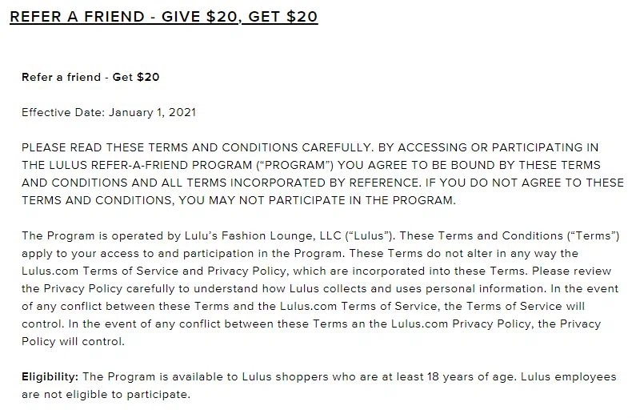Click the date "January 1, 2021"
This screenshot has height=418, width=644.
[x=151, y=112]
